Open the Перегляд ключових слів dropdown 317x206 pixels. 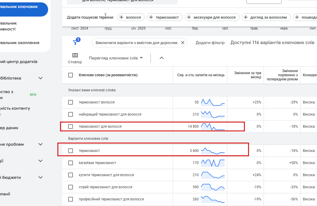pyautogui.click(x=116, y=58)
